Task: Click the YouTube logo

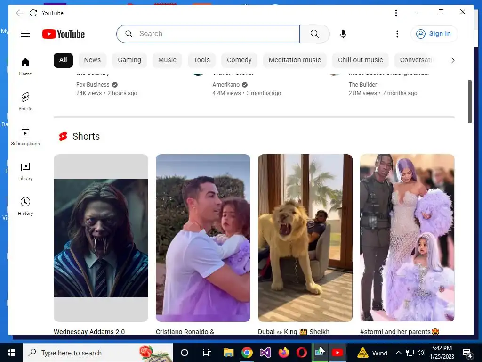Action: point(64,34)
